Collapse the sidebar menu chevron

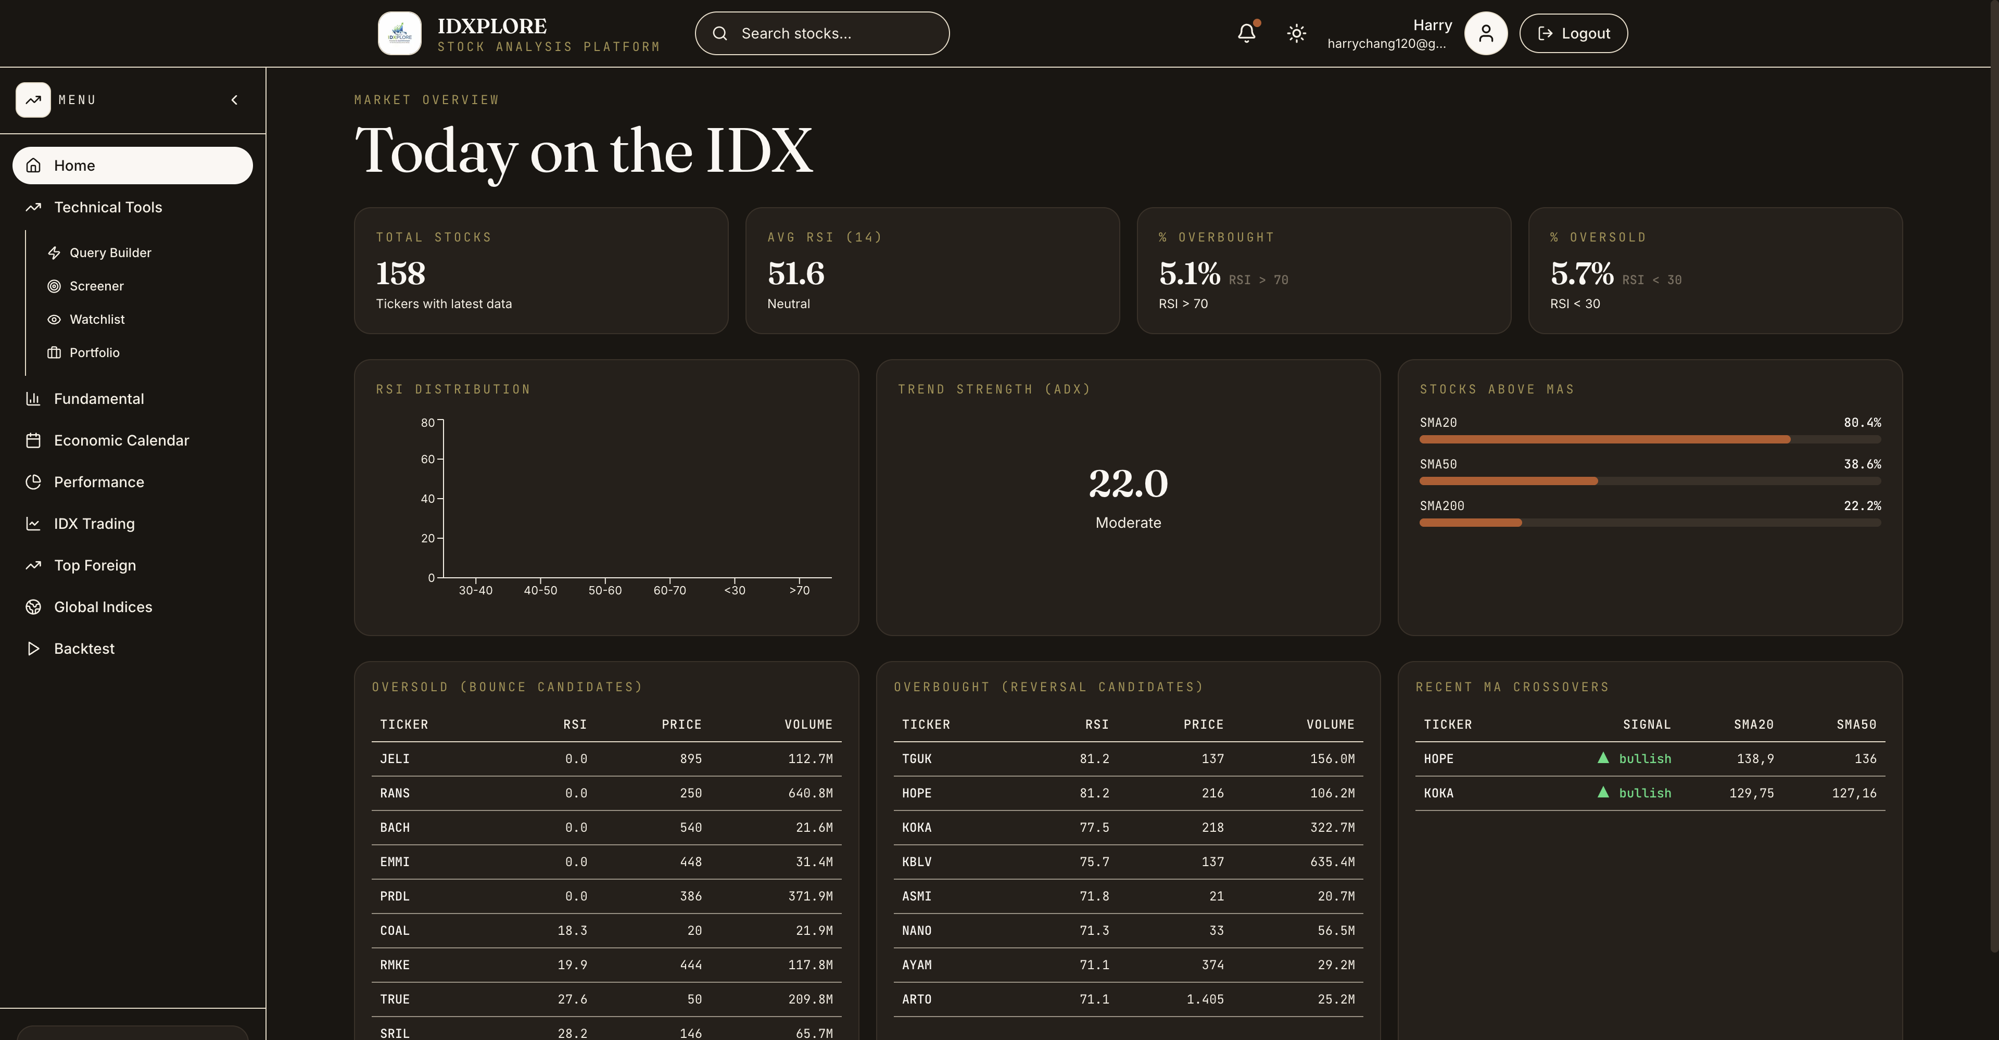click(x=234, y=100)
